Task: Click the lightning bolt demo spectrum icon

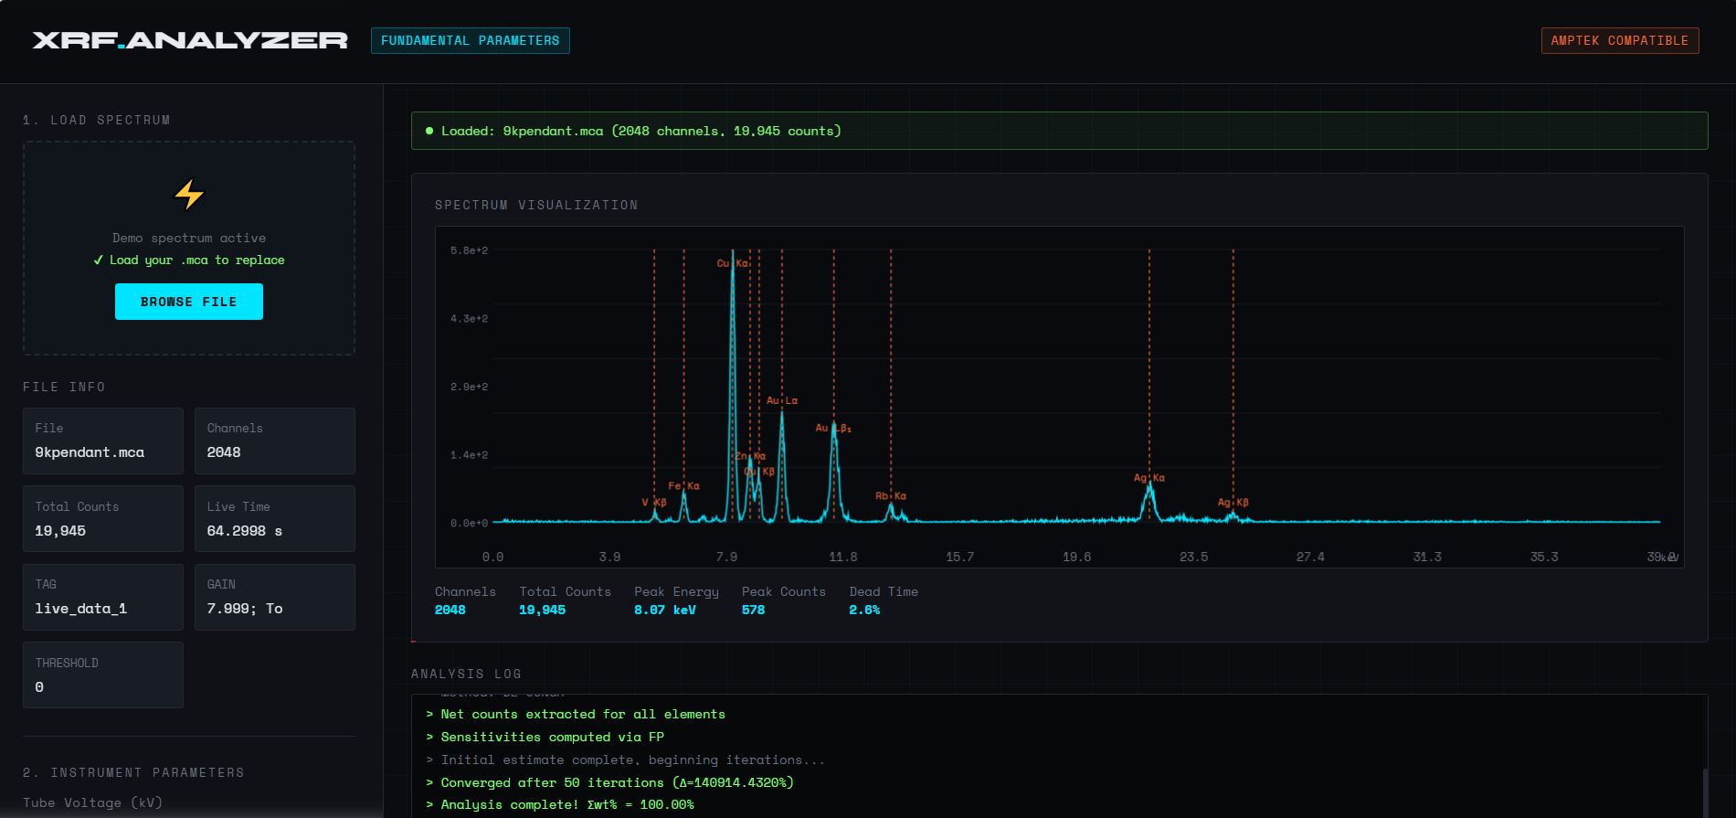Action: coord(189,195)
